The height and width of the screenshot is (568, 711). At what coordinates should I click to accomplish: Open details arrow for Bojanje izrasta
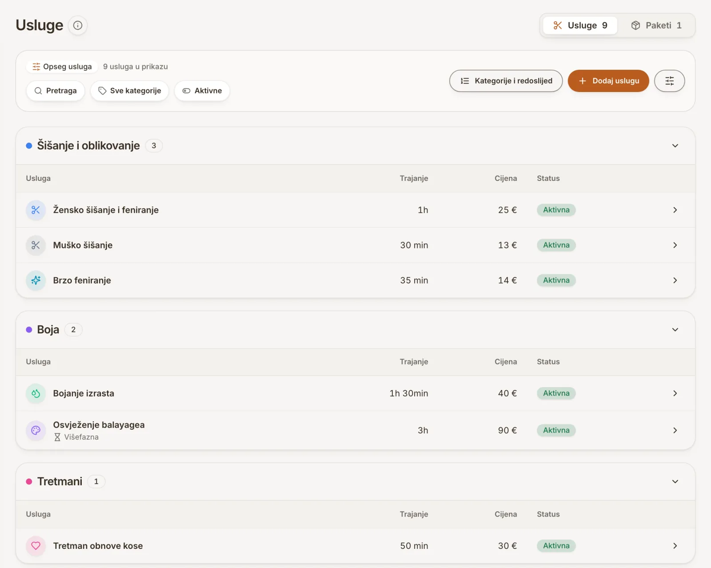tap(675, 393)
